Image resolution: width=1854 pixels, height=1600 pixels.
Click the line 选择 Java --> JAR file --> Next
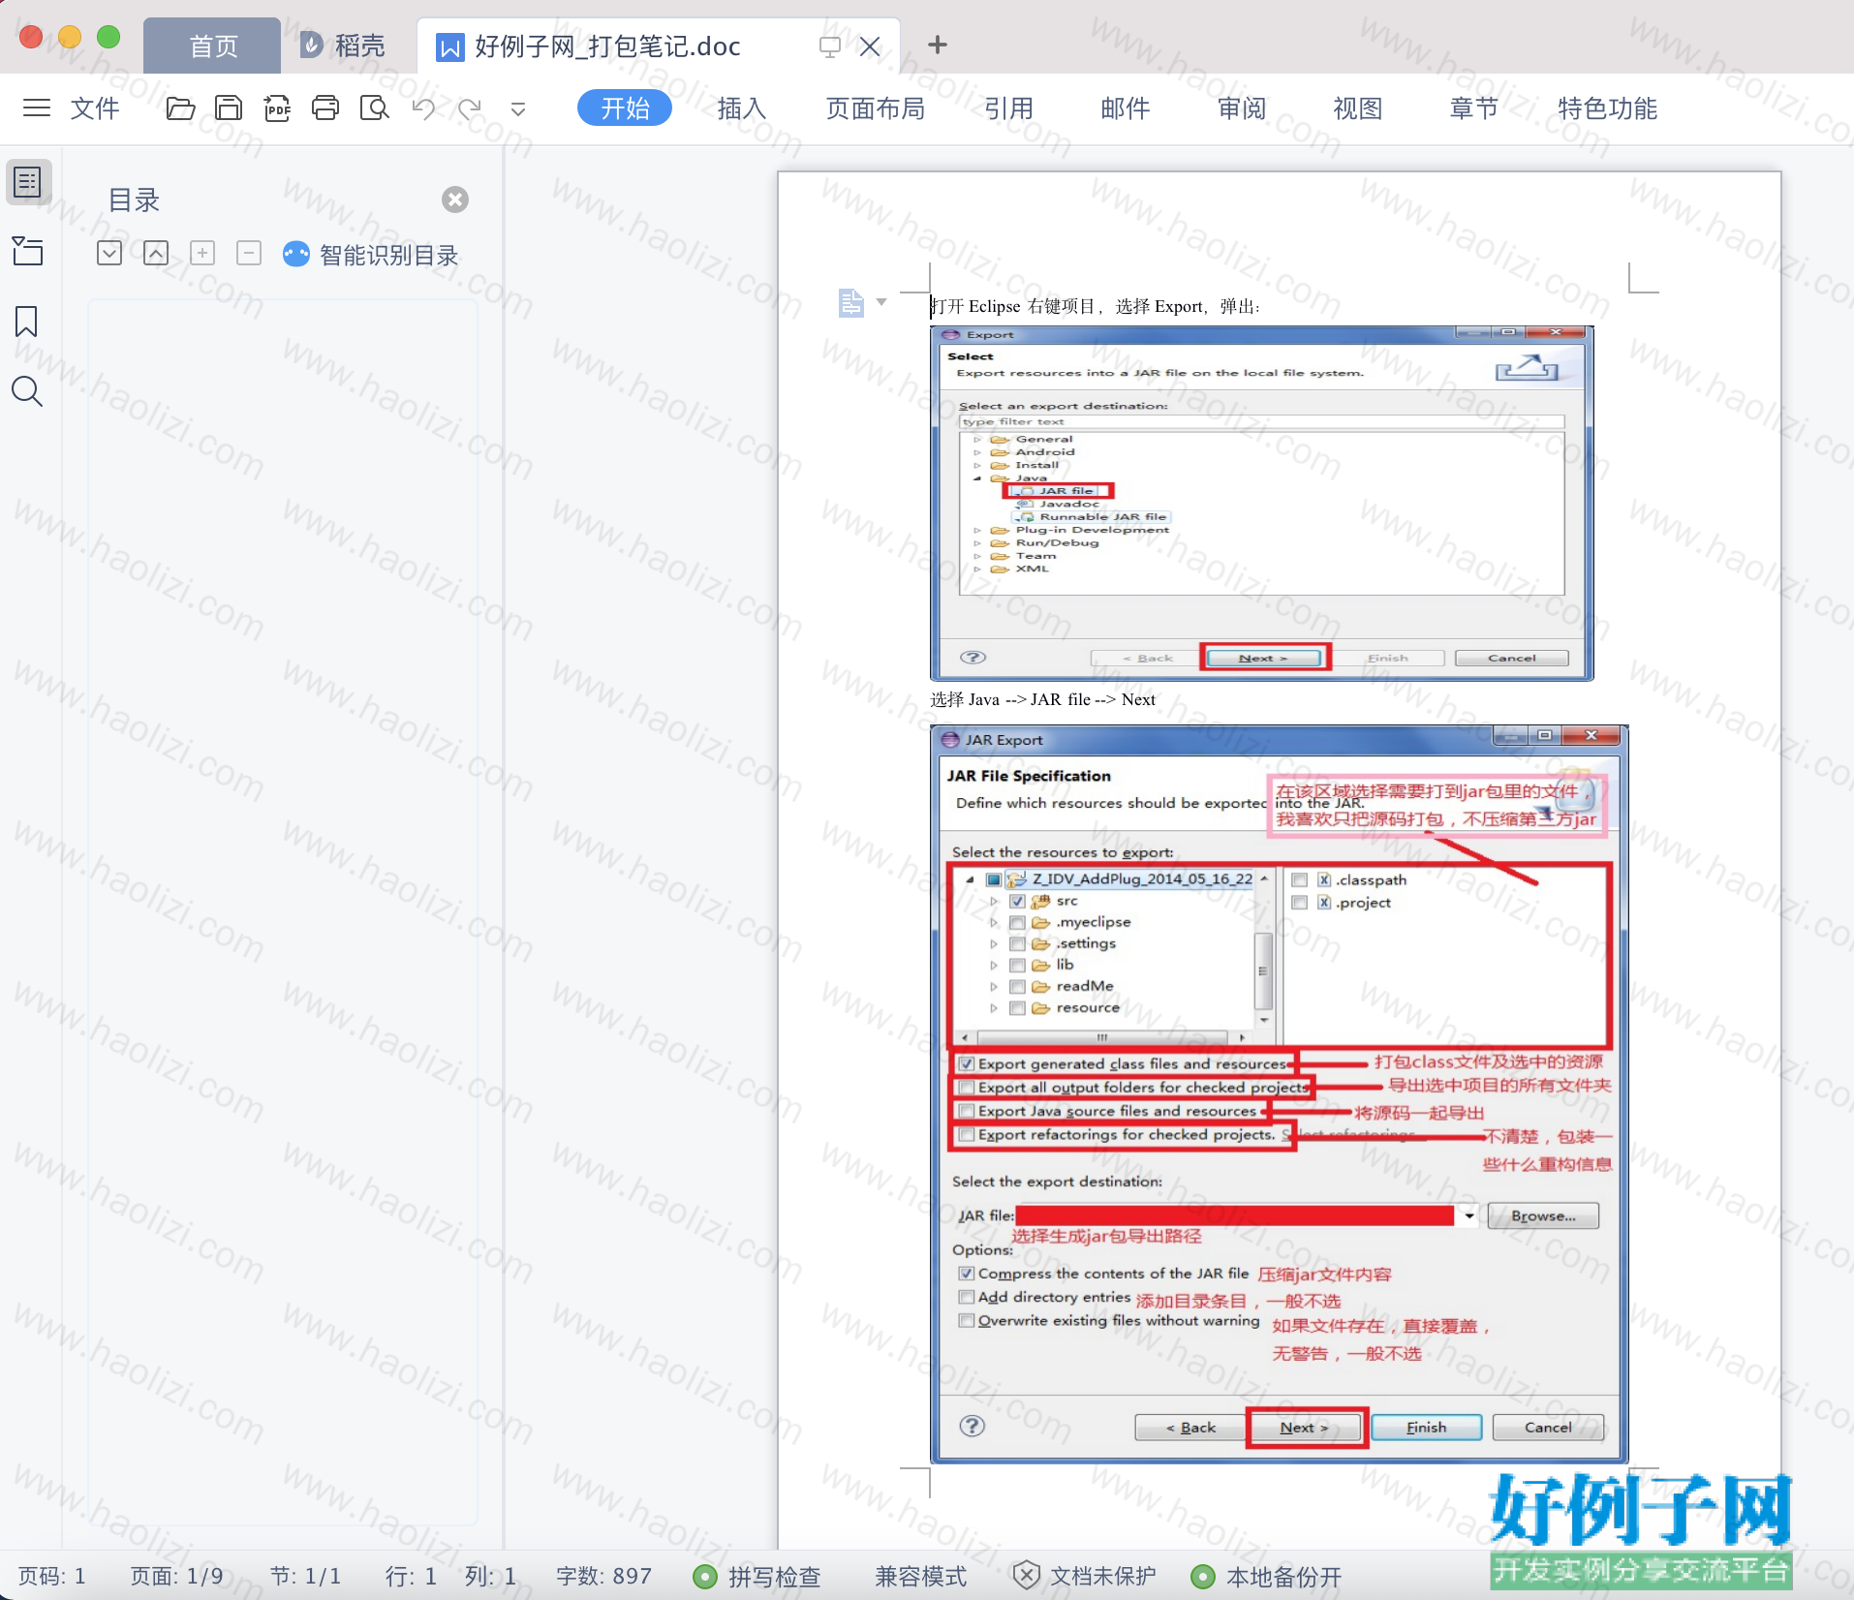pyautogui.click(x=1043, y=699)
